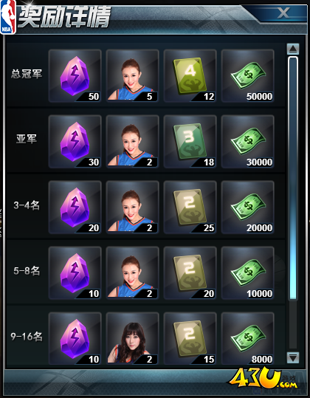Viewport: 310px width, 398px height.
Task: Click the 50000 cash reward icon
Action: [247, 75]
